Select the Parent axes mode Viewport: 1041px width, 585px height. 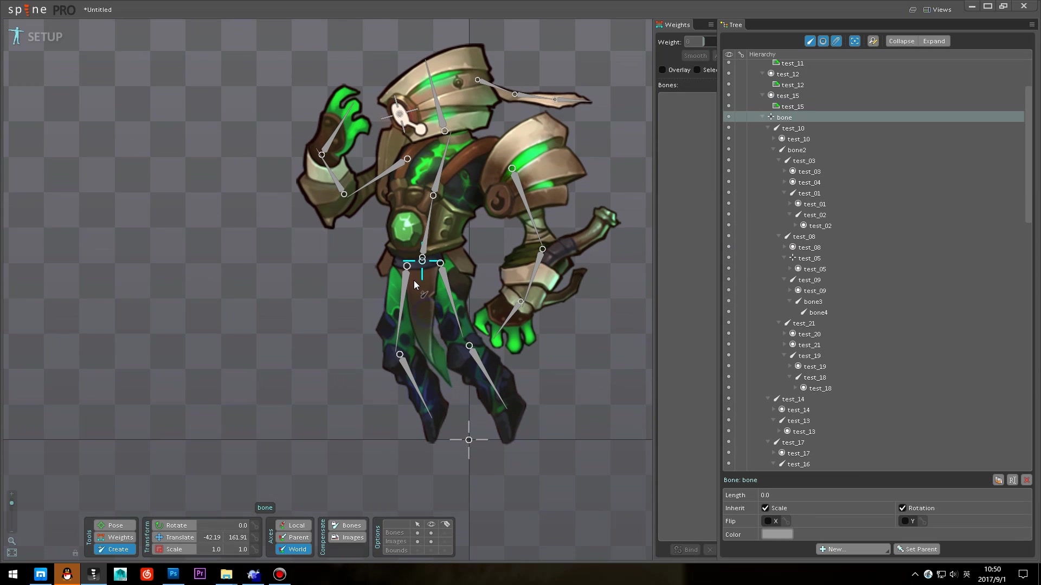pyautogui.click(x=293, y=537)
